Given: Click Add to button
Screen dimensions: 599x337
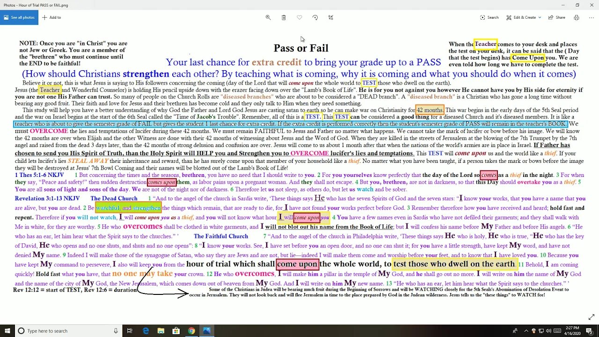Looking at the screenshot, I should point(51,17).
